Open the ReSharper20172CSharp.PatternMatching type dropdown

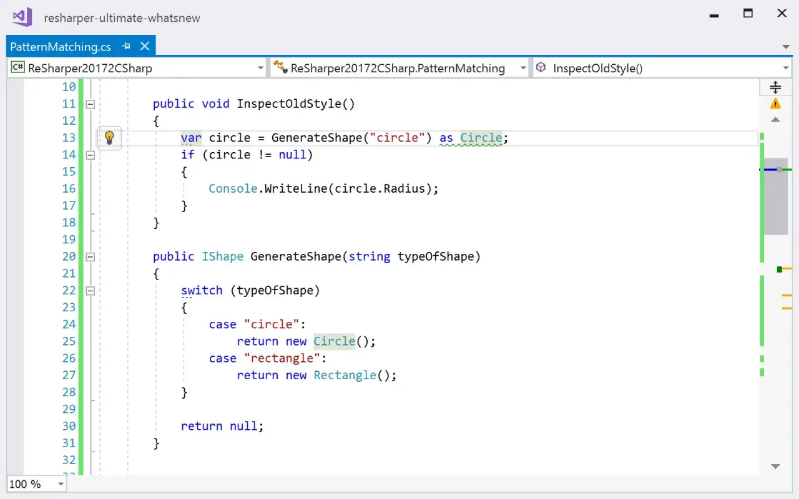pyautogui.click(x=523, y=68)
